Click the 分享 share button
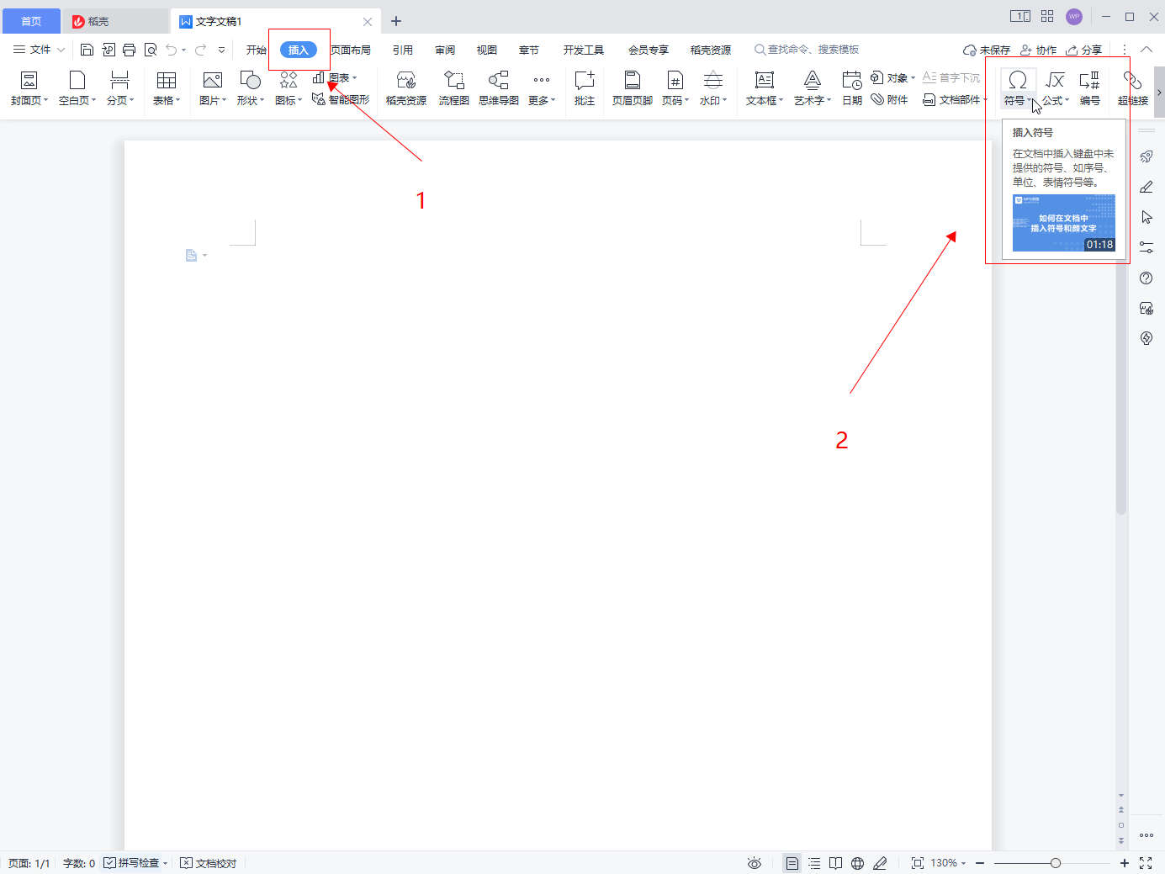Screen dimensions: 1165x874 (1083, 50)
